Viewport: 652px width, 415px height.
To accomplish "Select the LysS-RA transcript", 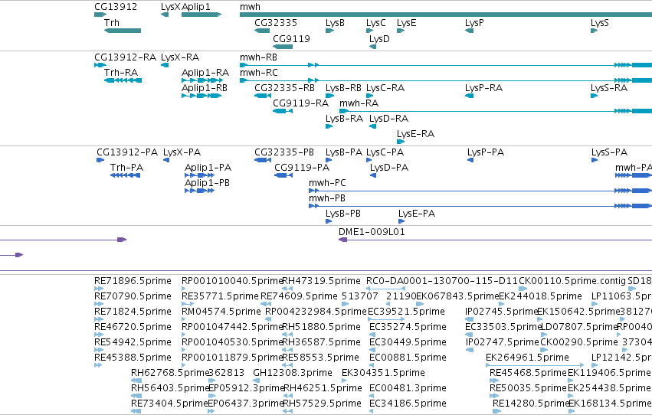I will click(595, 96).
